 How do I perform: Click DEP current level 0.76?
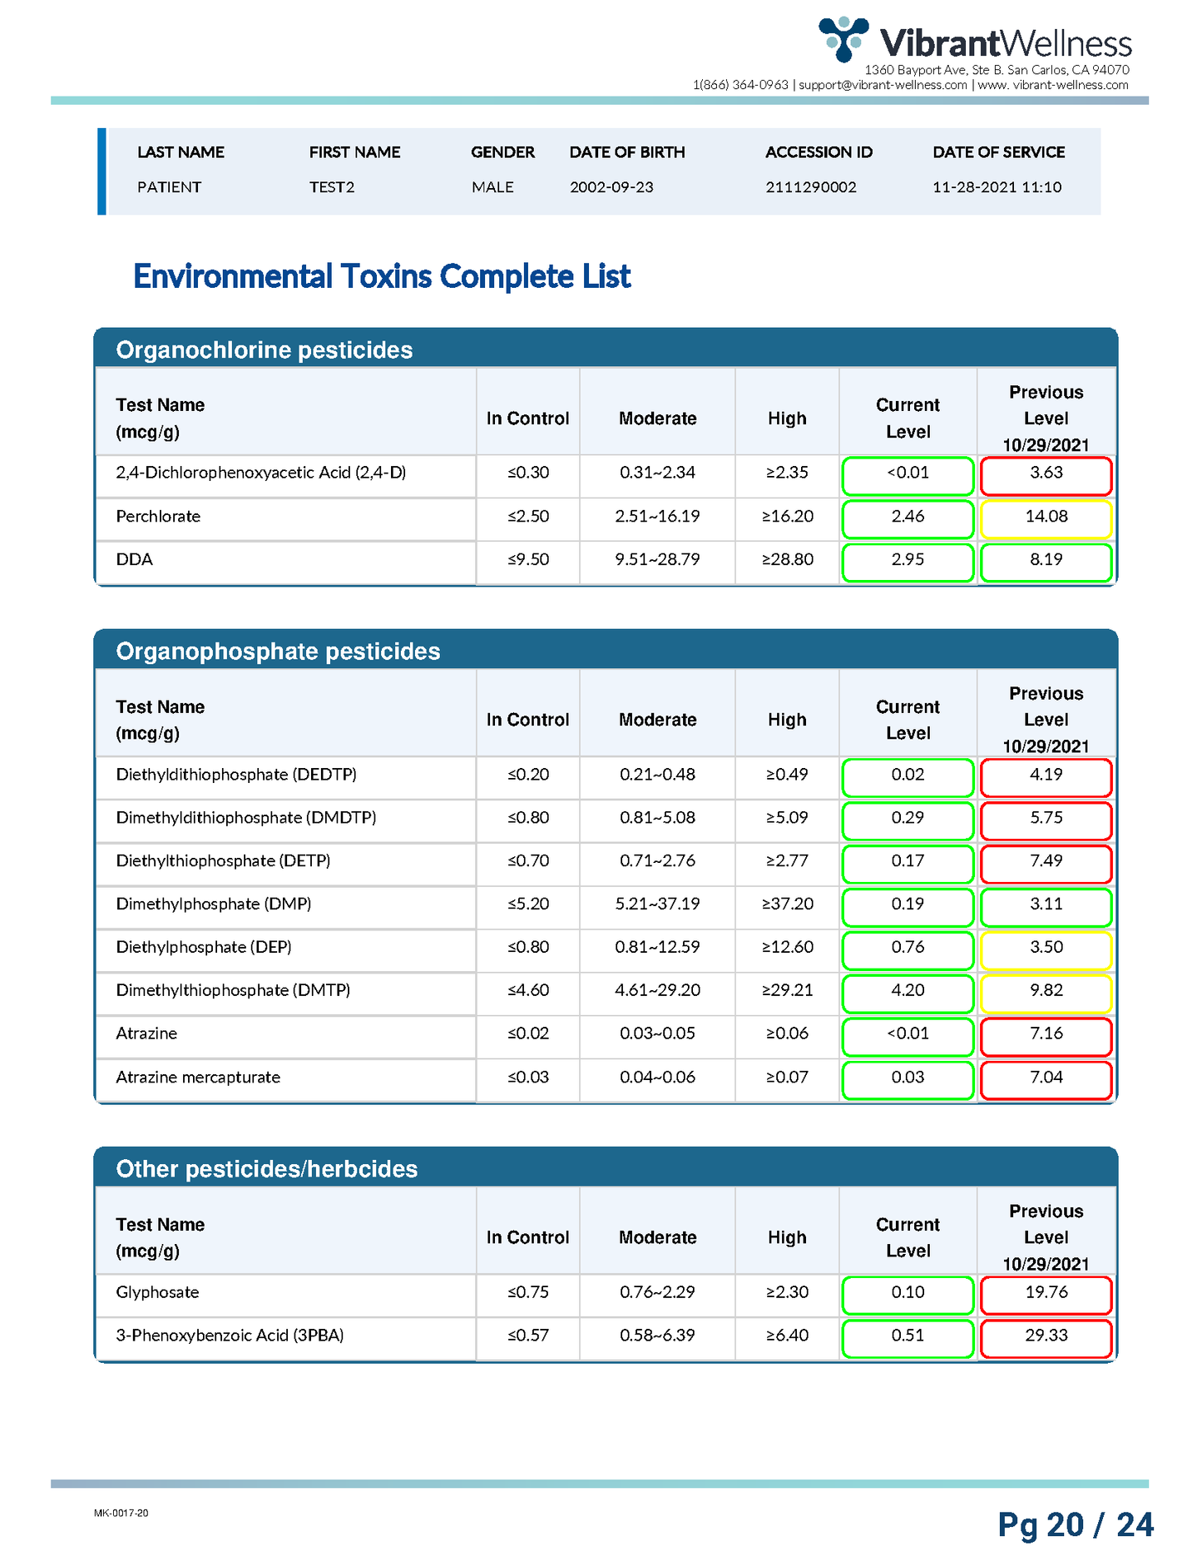tap(908, 951)
